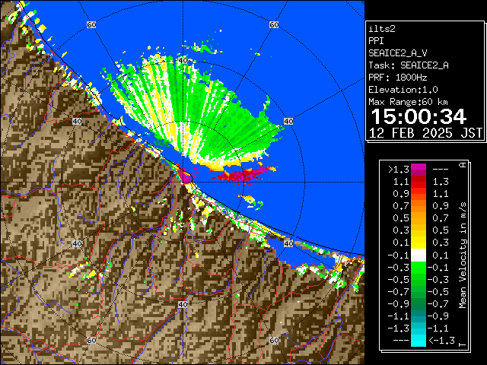Click the '15:00:34' timestamp
487x365 pixels.
tap(419, 116)
